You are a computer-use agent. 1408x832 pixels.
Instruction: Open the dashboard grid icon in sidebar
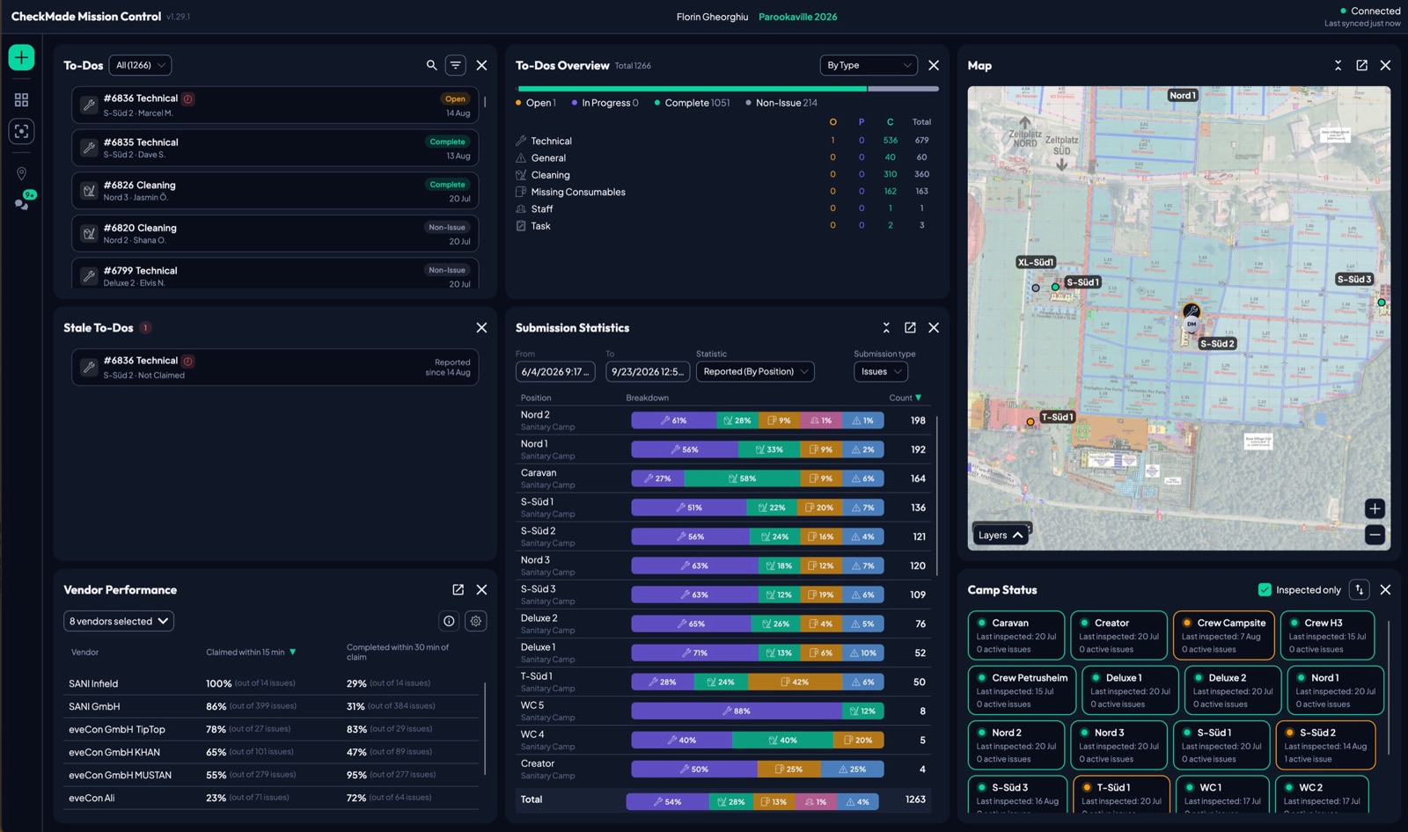pyautogui.click(x=21, y=99)
